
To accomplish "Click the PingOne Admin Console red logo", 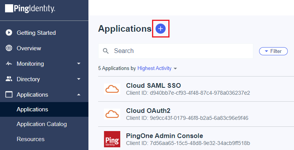I will (x=112, y=139).
